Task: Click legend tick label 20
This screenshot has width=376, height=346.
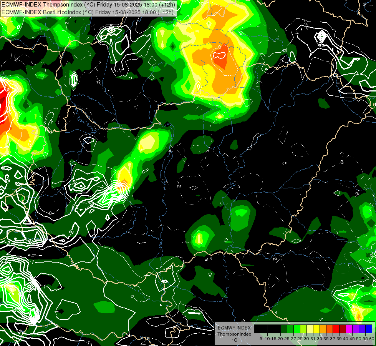Action: point(280,339)
